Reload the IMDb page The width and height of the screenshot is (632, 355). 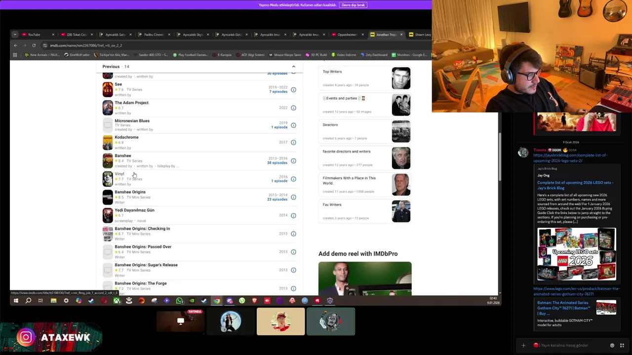pyautogui.click(x=34, y=45)
